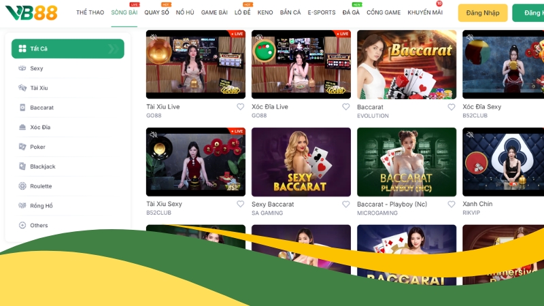Screen dimensions: 544x306
Task: Click the Others circle icon
Action: click(x=22, y=225)
